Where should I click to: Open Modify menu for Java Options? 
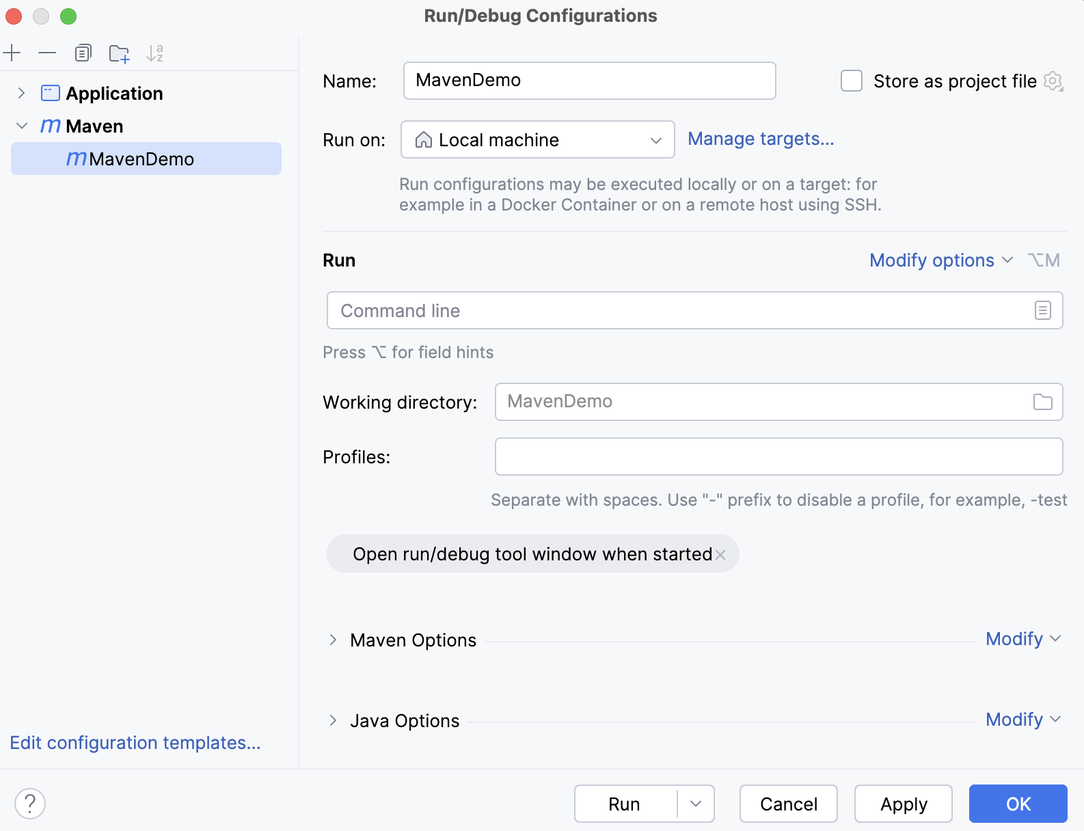pyautogui.click(x=1022, y=720)
